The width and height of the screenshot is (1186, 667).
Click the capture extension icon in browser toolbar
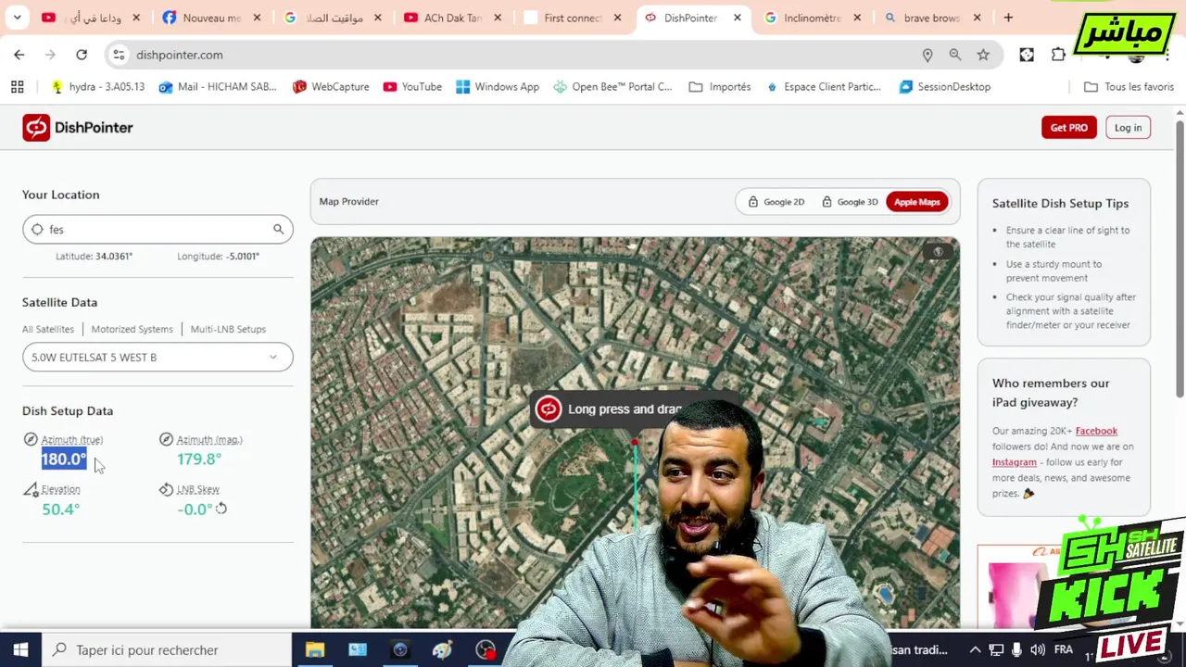[x=1027, y=55]
